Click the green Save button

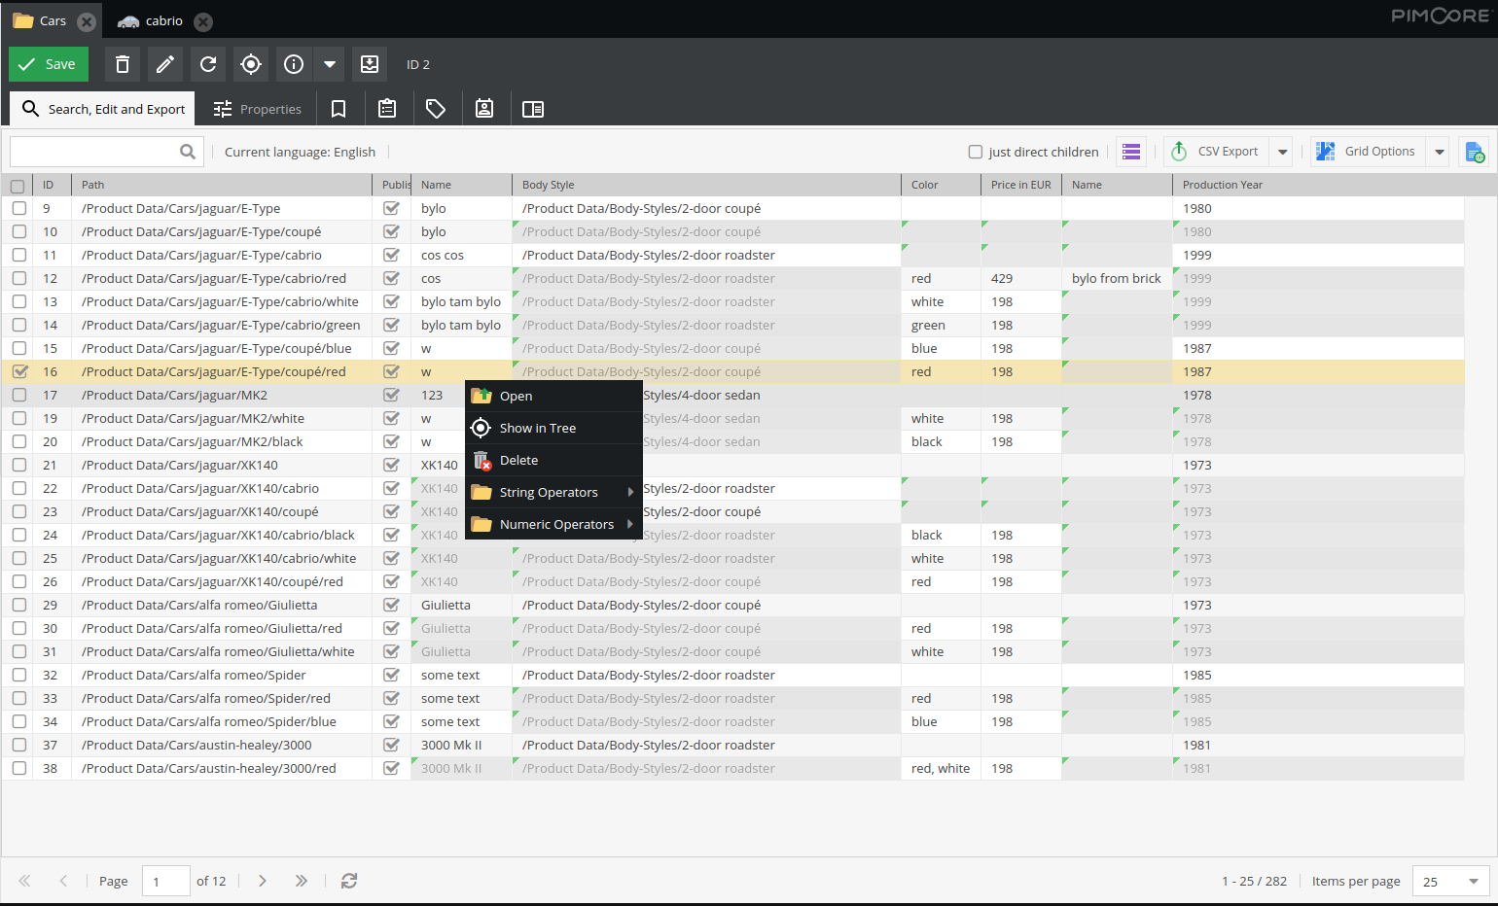click(x=49, y=64)
